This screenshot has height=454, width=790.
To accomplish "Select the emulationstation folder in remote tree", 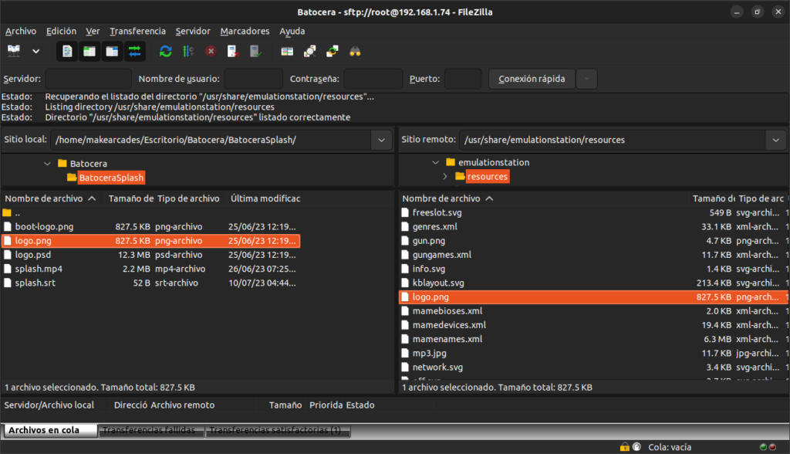I will [494, 162].
